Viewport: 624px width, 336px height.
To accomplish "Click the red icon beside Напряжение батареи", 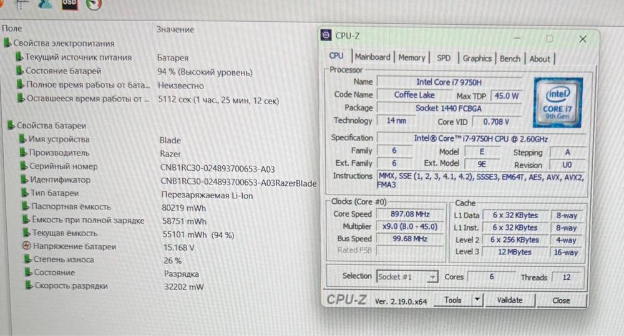I will click(27, 246).
